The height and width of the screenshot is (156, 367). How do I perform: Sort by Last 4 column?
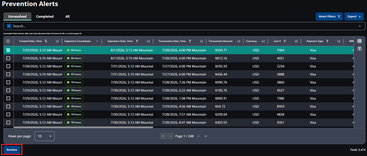pos(296,41)
